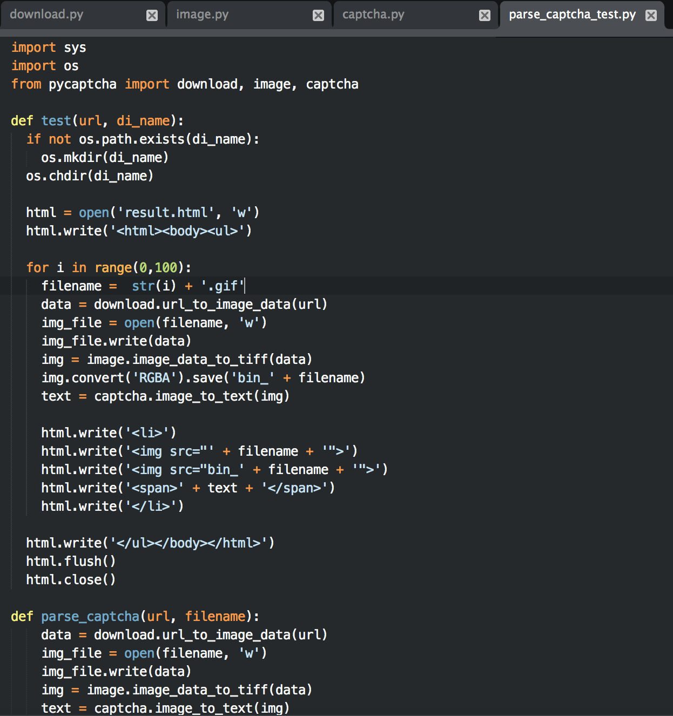This screenshot has height=716, width=673.
Task: Close the image.py tab
Action: 319,15
